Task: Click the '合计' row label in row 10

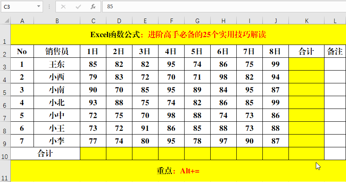Action: pyautogui.click(x=45, y=154)
